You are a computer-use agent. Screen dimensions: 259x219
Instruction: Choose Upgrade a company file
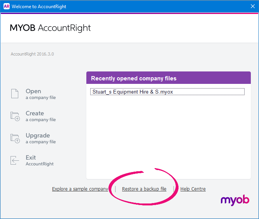point(40,138)
